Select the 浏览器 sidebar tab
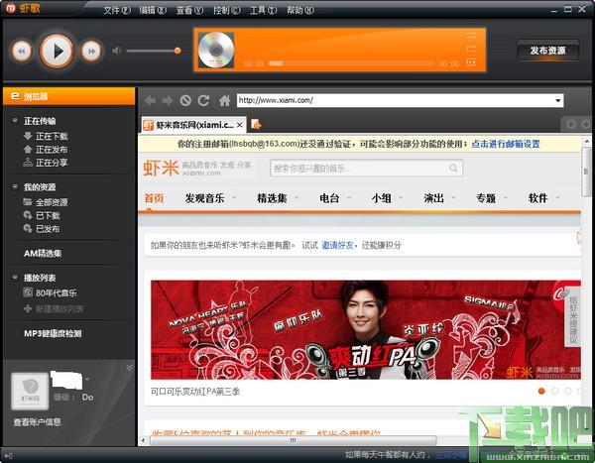 (68, 96)
